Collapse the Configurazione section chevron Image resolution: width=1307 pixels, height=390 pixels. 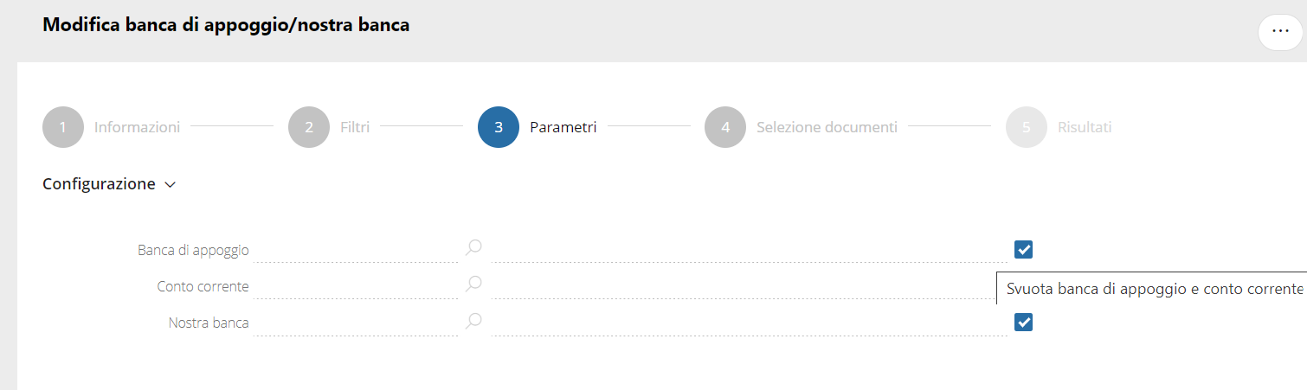click(x=171, y=185)
